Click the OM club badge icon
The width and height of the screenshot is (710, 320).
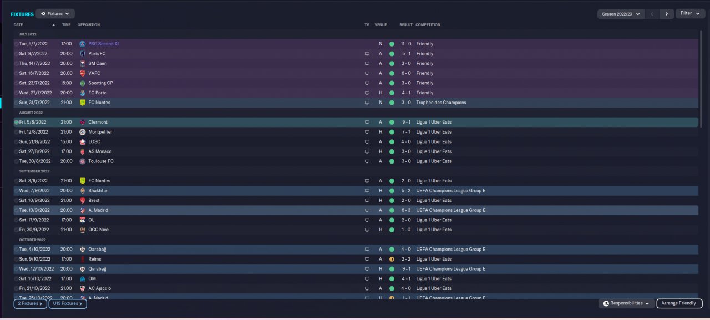pyautogui.click(x=83, y=278)
